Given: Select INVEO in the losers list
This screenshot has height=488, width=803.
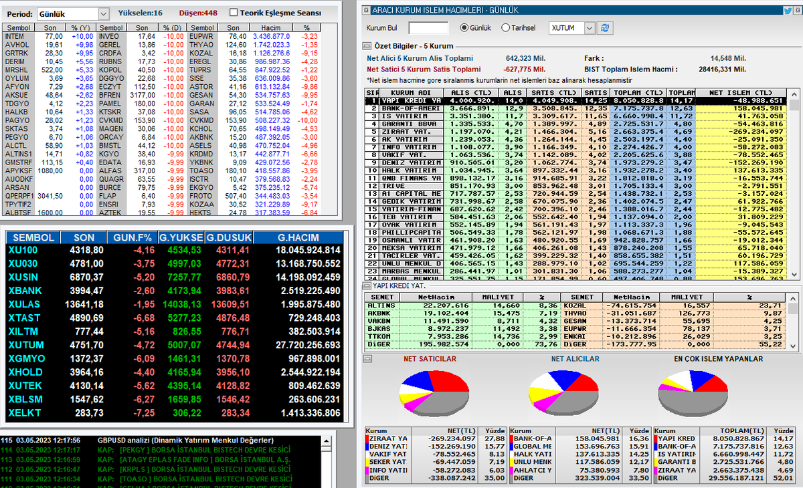Looking at the screenshot, I should 109,36.
